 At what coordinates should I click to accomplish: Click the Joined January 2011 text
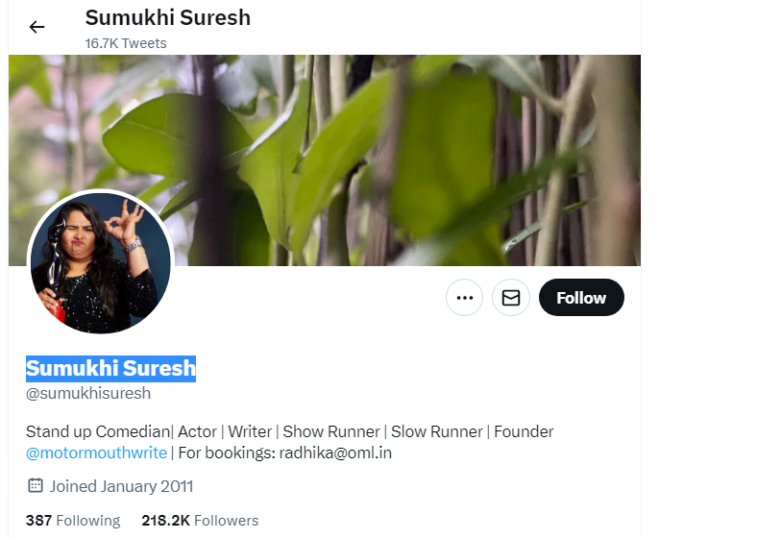click(x=122, y=486)
